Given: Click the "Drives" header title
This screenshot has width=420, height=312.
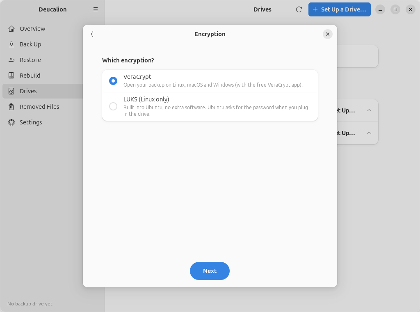Looking at the screenshot, I should coord(262,9).
